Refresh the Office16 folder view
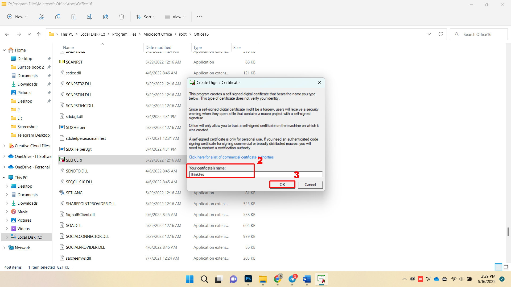 (x=441, y=34)
